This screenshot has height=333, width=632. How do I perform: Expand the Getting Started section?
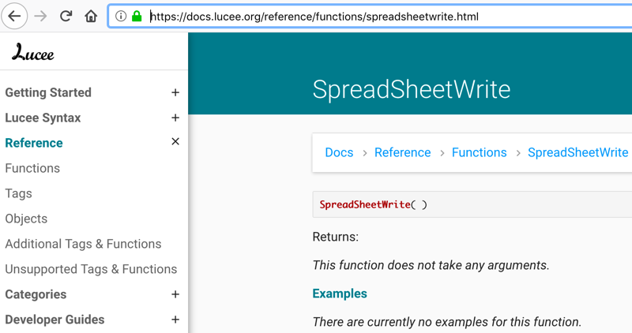pyautogui.click(x=175, y=92)
